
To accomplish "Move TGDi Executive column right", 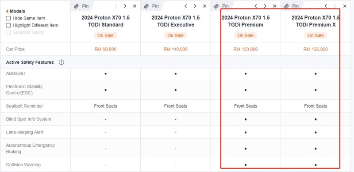I will coord(195,6).
